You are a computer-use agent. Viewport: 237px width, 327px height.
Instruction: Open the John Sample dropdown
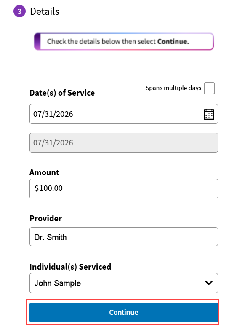pos(124,283)
